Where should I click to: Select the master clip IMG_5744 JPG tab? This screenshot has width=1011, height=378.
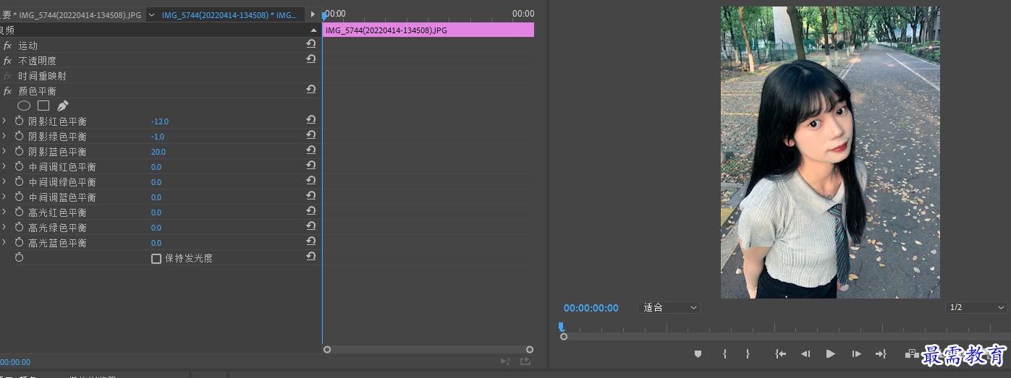coord(72,14)
